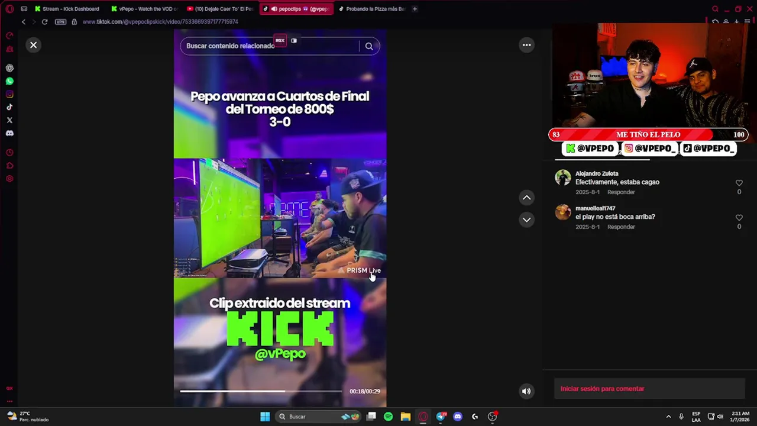The height and width of the screenshot is (426, 757).
Task: Click the GX Corner icon at sidebar bottom
Action: [9, 389]
